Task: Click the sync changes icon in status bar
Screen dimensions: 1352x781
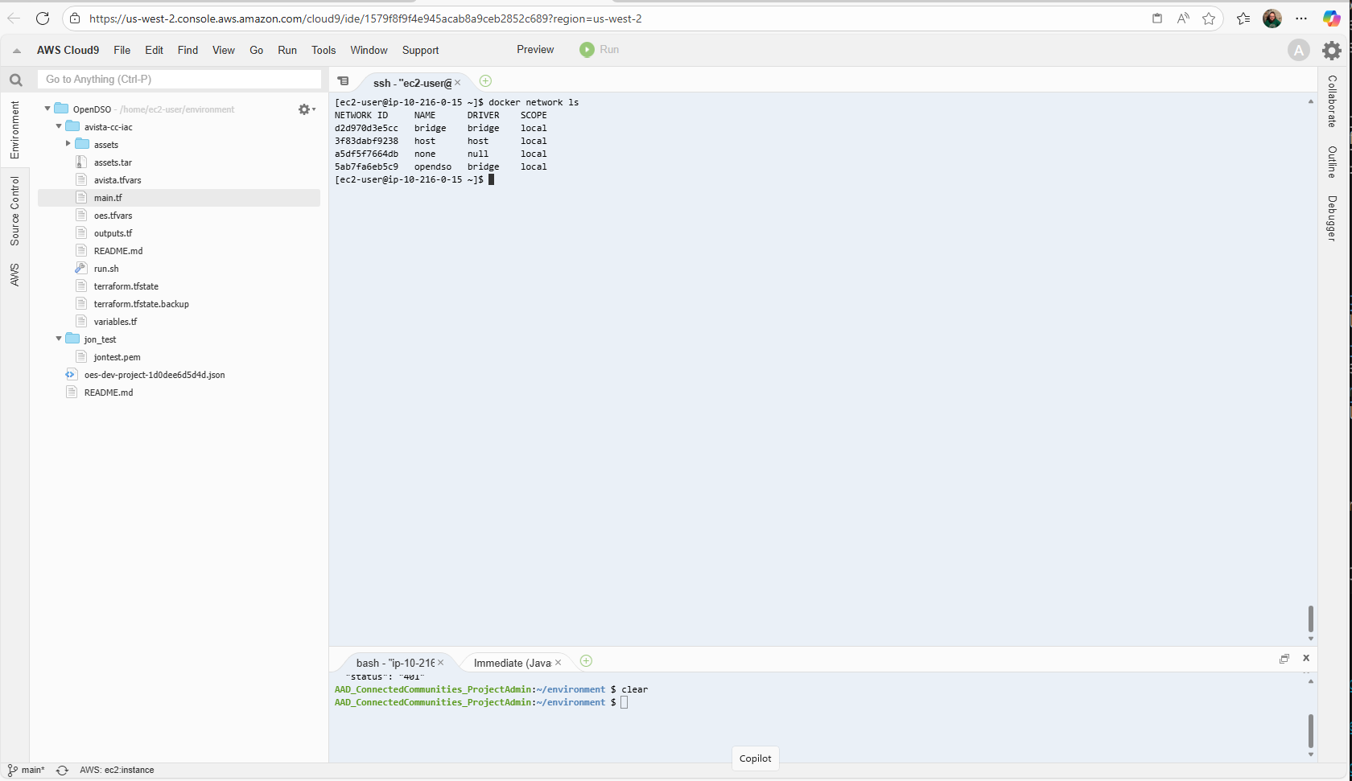Action: (62, 771)
